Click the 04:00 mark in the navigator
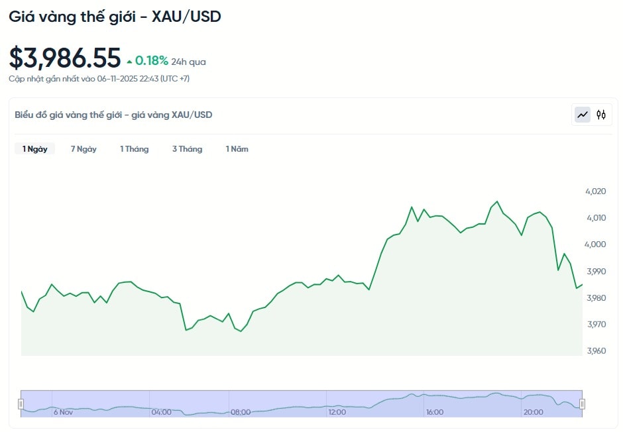623x432 pixels. [x=161, y=412]
